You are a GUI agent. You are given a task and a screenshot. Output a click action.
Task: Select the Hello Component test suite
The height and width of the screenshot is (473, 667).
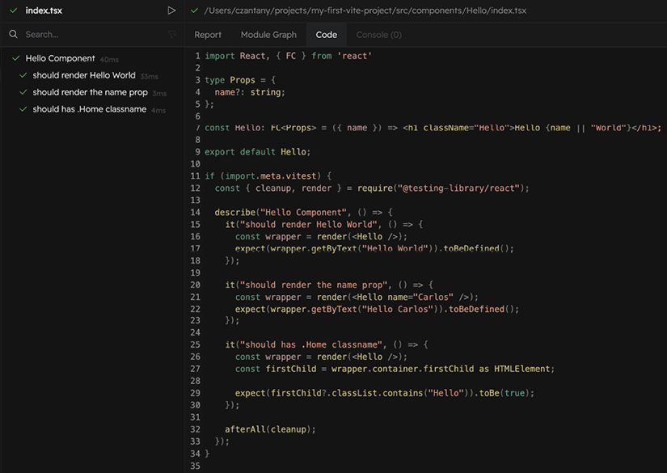pos(60,58)
